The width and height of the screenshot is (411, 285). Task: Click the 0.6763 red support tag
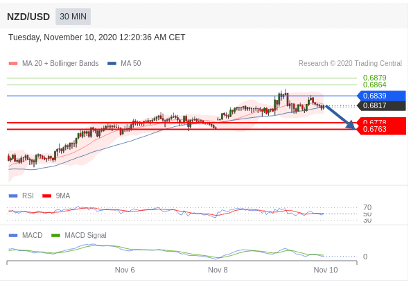(381, 129)
